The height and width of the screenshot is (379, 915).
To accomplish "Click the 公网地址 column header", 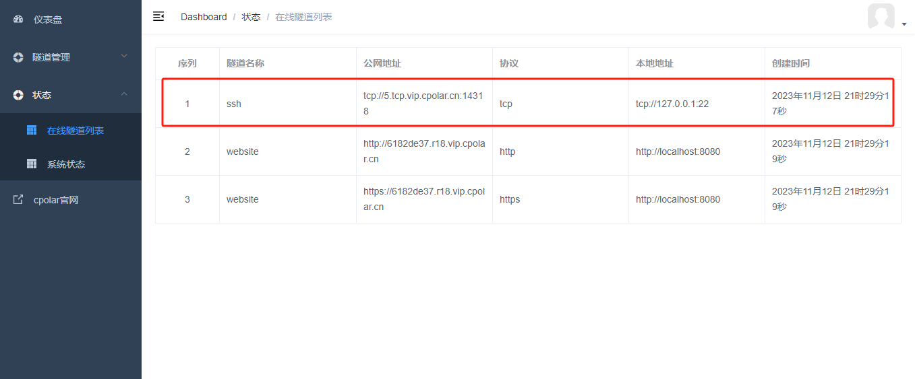I will [382, 63].
